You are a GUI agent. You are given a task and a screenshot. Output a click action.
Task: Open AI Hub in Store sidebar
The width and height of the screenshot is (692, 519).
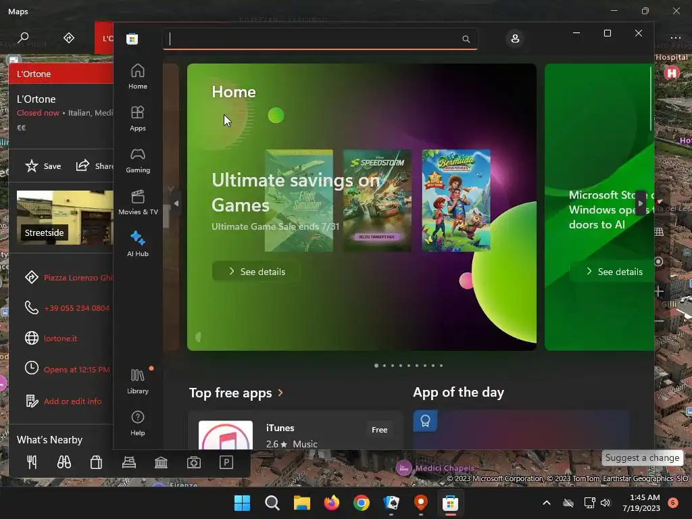point(138,245)
